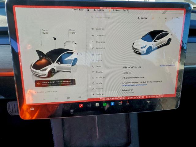Tap the VIN text under Model 3
Viewport: 196px width, 147px height.
(133, 77)
